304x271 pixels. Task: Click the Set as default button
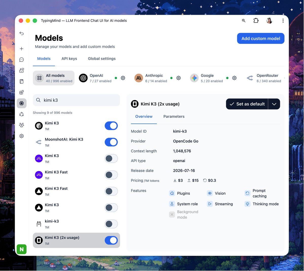pyautogui.click(x=247, y=104)
